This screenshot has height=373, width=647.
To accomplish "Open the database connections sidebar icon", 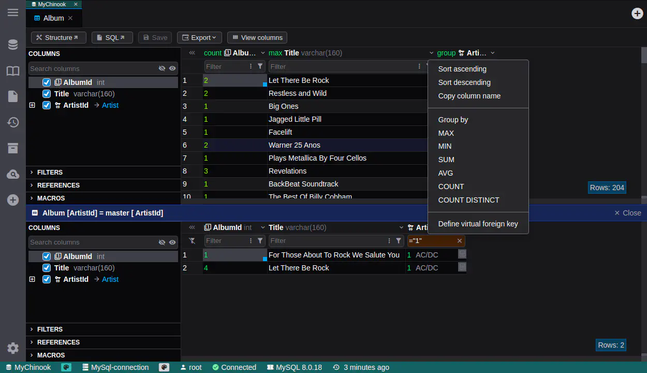I will 13,45.
